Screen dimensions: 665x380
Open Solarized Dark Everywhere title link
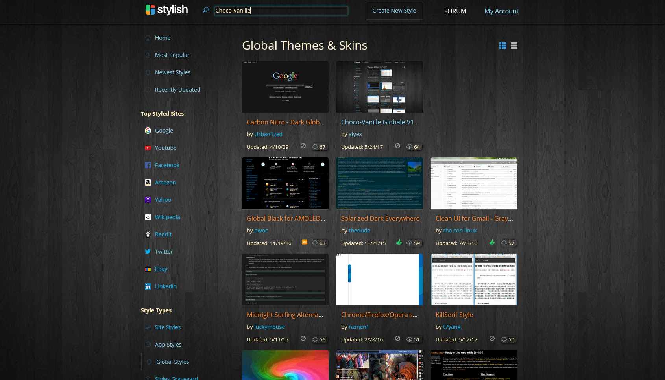(x=380, y=218)
